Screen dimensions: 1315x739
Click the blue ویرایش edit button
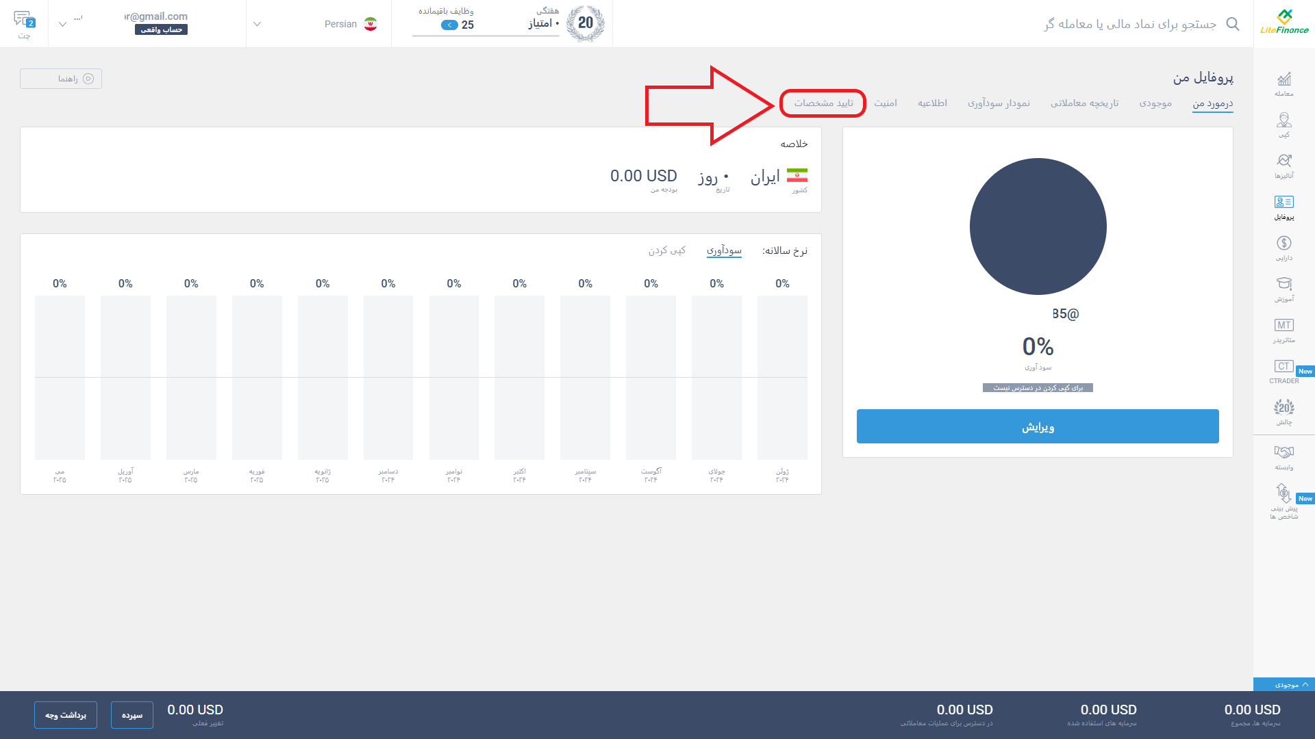point(1038,426)
